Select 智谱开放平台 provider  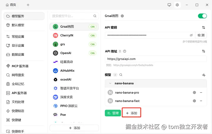[x=74, y=88]
